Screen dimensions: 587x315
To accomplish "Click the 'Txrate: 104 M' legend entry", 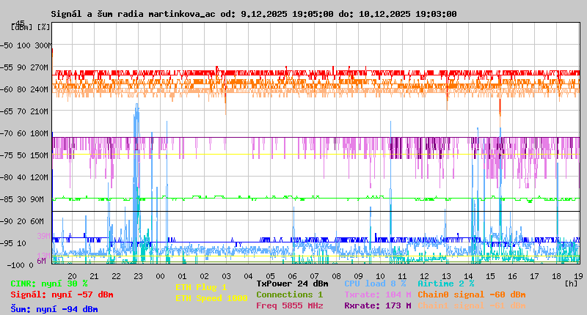I will [x=378, y=294].
